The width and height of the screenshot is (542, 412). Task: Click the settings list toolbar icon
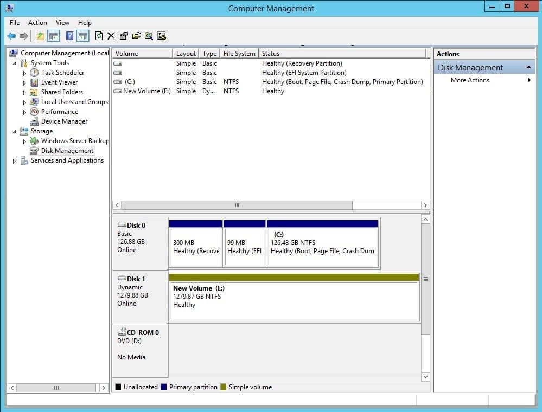162,36
